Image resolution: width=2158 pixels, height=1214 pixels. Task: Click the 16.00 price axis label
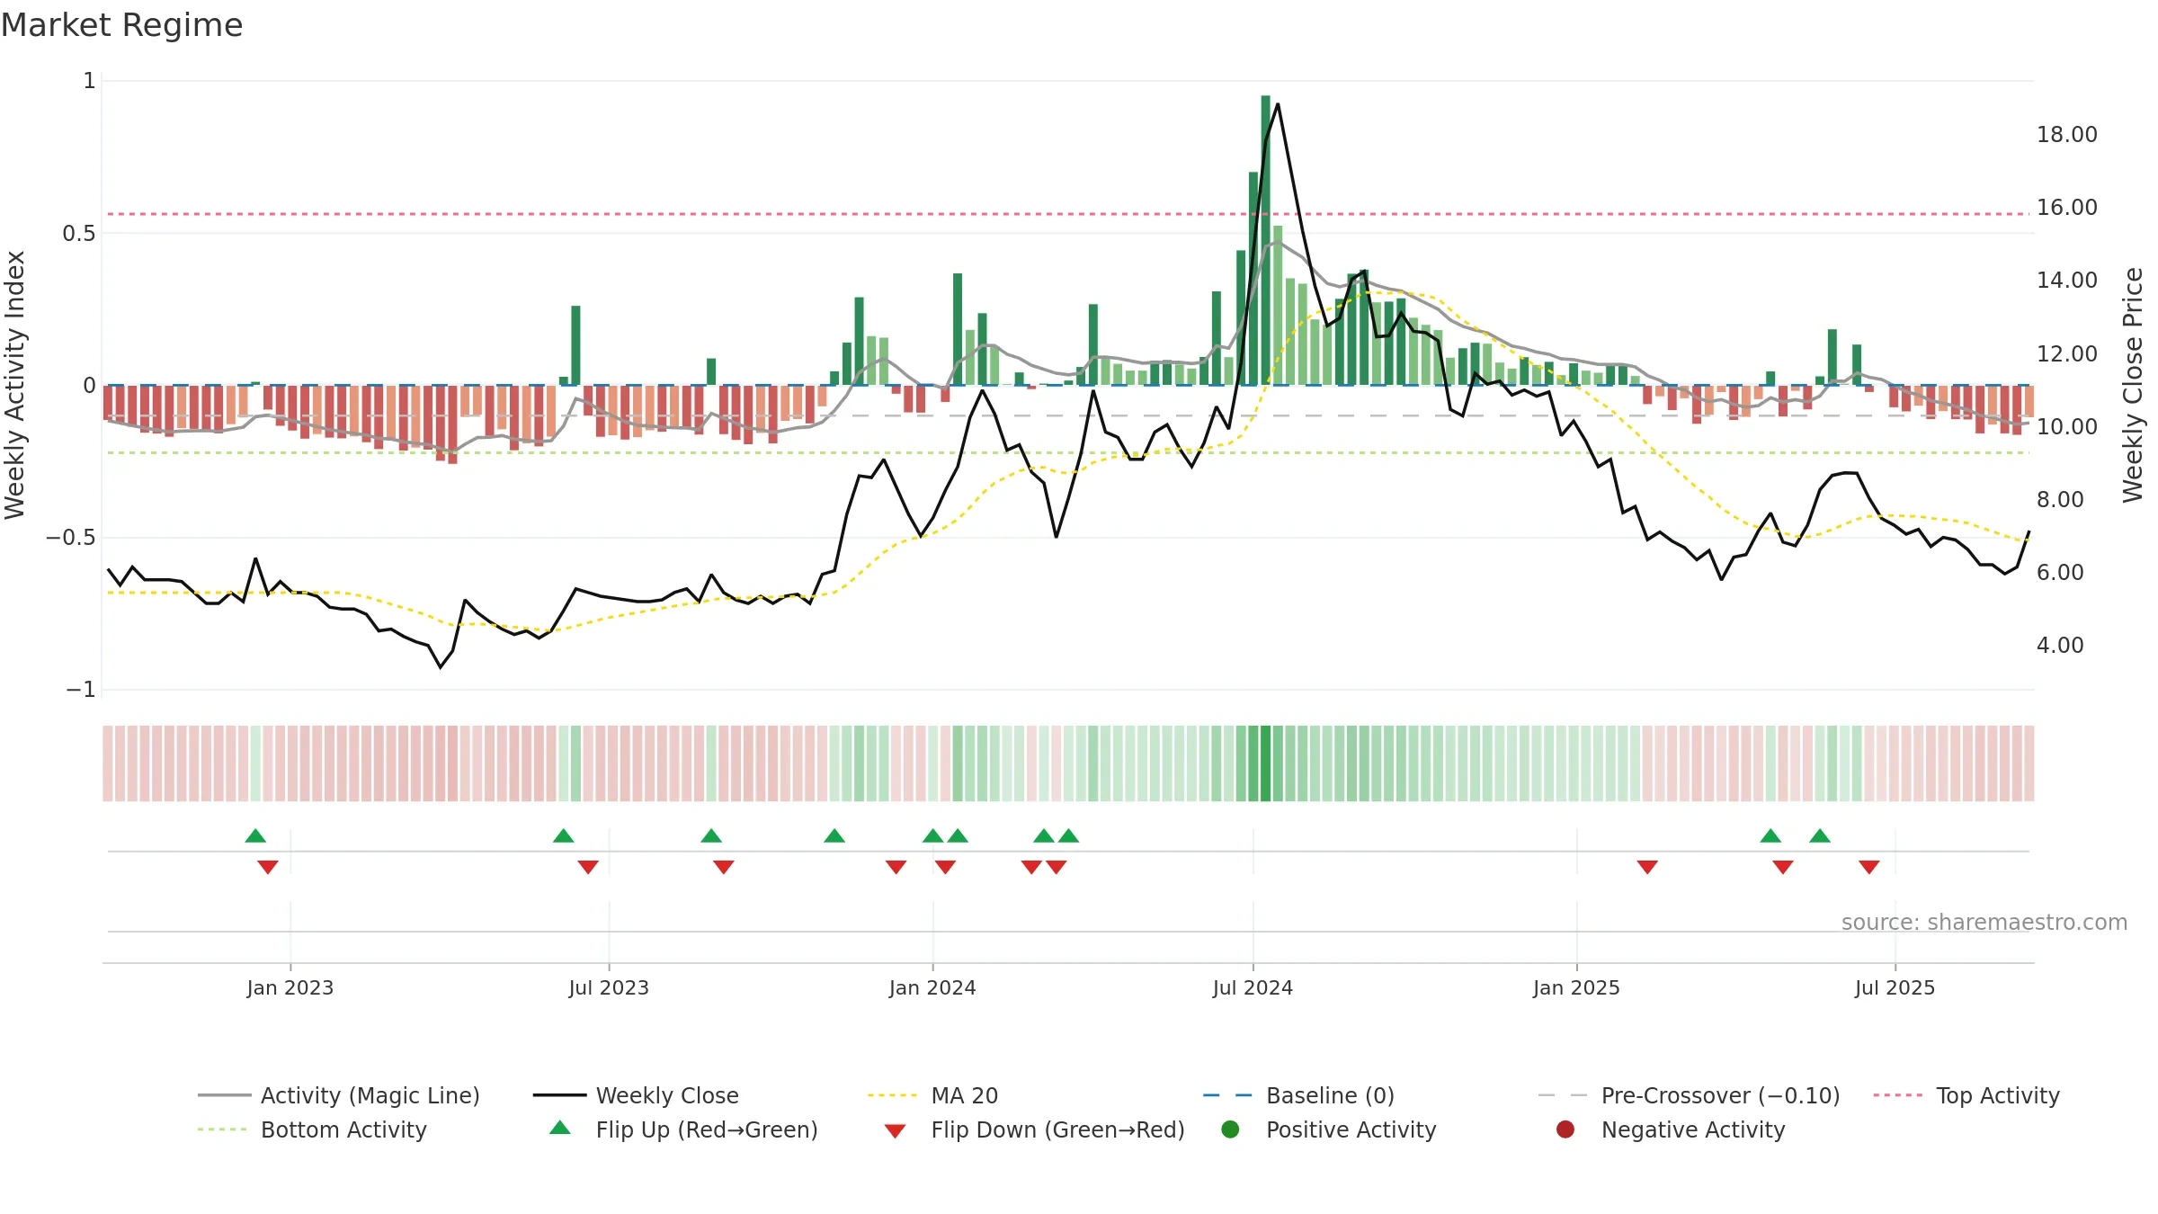[2066, 208]
